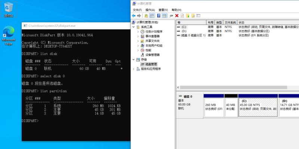Collapse the 系统工具 tree node
This screenshot has height=149, width=299.
pyautogui.click(x=134, y=27)
